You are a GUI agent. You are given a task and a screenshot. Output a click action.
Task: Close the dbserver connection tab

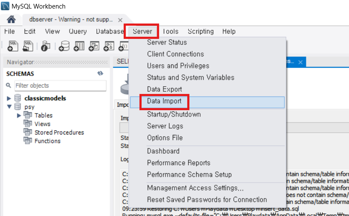(x=120, y=20)
